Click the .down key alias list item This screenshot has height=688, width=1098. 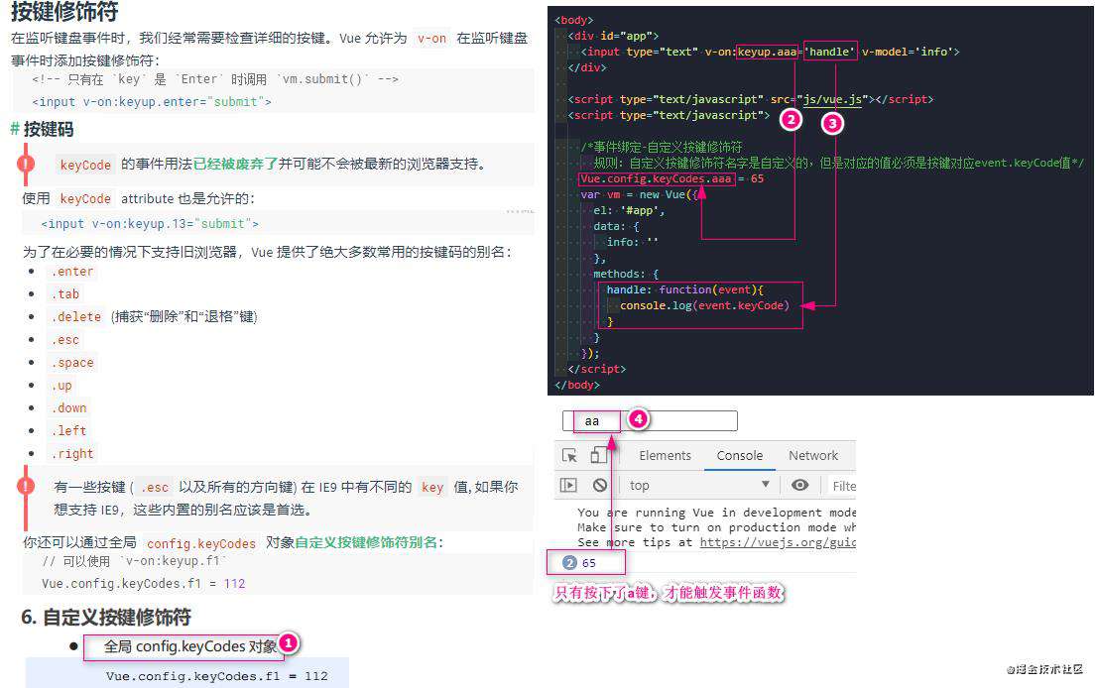tap(68, 408)
